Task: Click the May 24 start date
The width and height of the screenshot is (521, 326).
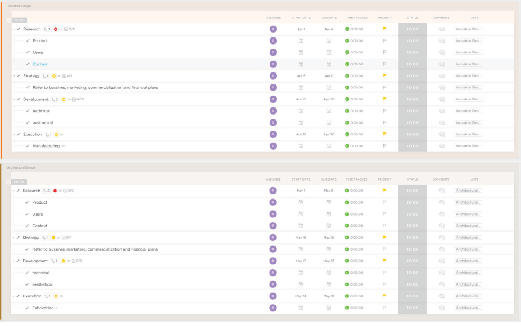Action: click(x=301, y=296)
